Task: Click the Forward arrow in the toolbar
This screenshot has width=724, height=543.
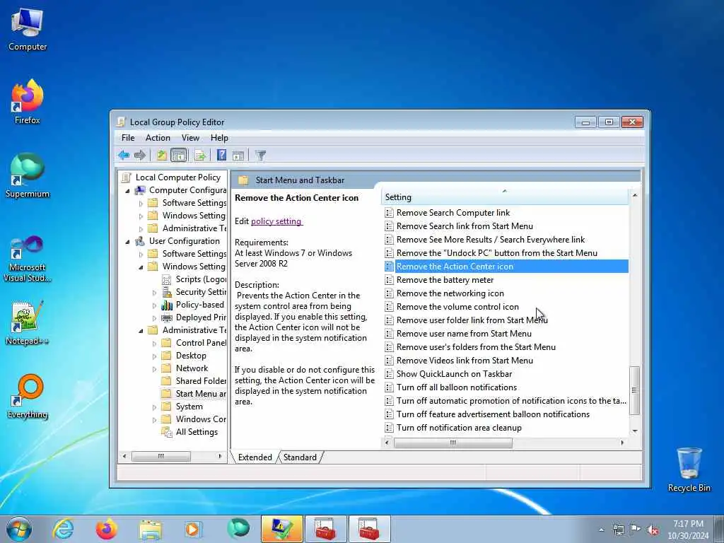Action: tap(140, 156)
